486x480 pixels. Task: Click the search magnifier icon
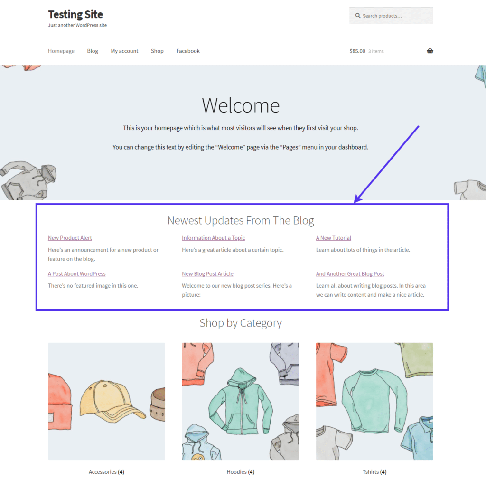358,16
